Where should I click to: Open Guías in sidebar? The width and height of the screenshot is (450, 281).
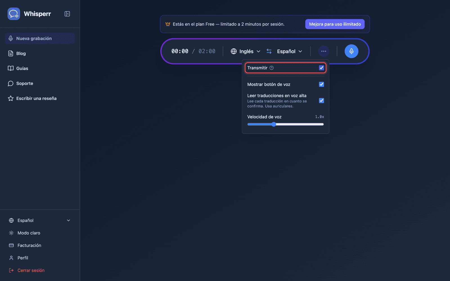pyautogui.click(x=40, y=68)
